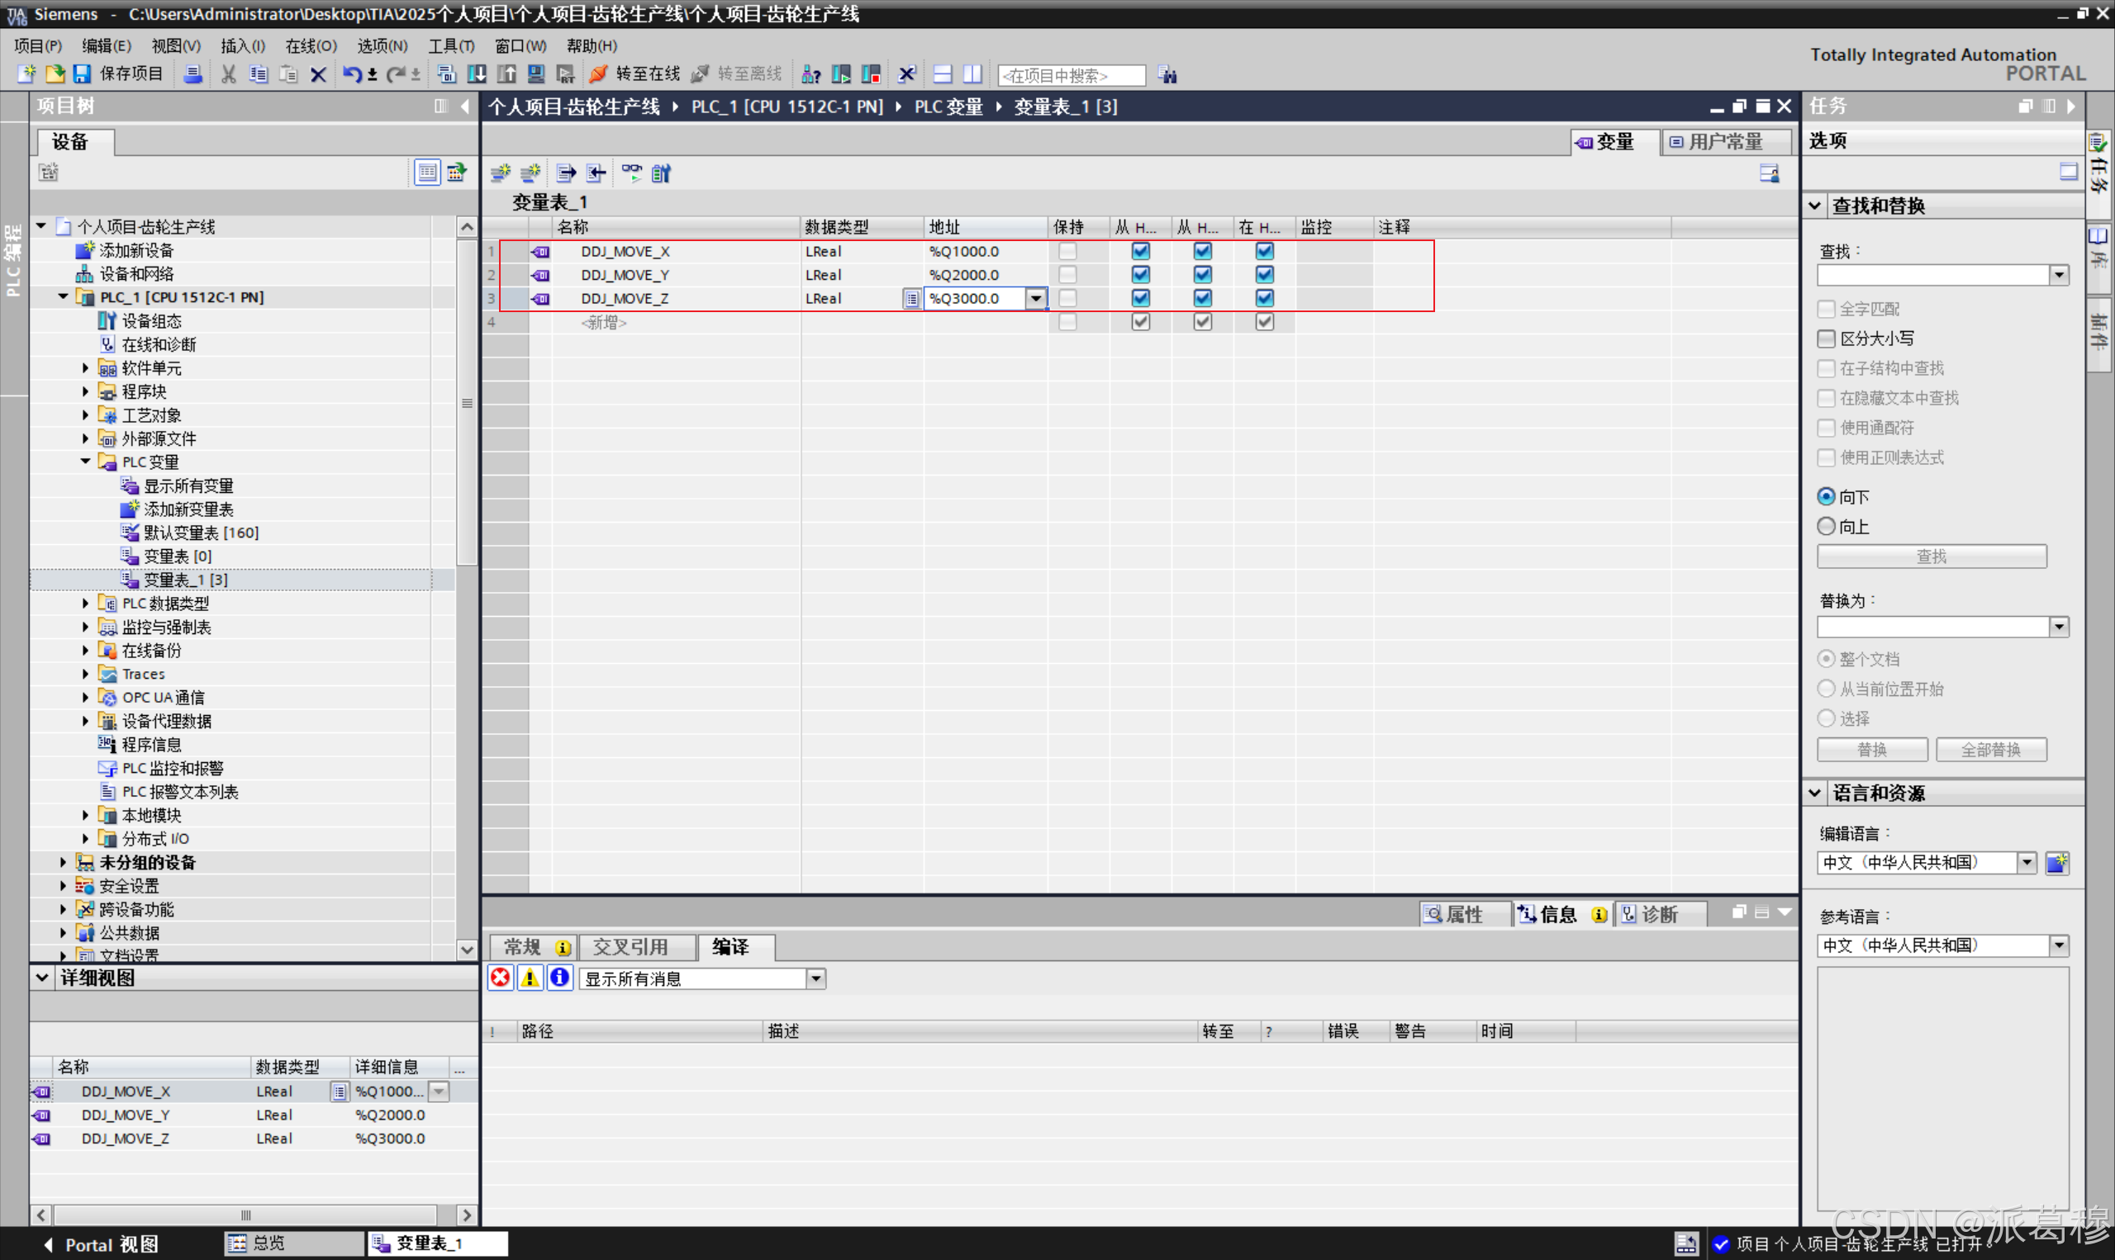This screenshot has height=1260, width=2115.
Task: Enable 保持 retain checkbox for DDJ_MOVE_X
Action: [x=1068, y=251]
